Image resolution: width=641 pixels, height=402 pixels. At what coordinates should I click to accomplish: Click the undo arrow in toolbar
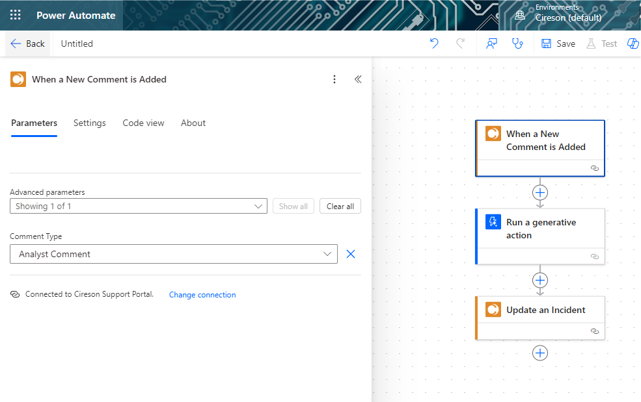tap(434, 44)
